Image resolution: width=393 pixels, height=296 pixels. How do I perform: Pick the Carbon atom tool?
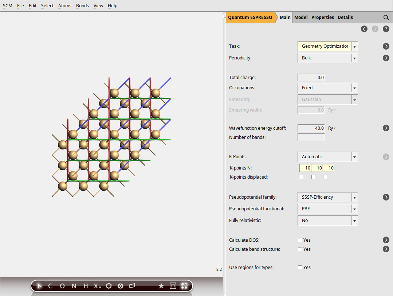tap(50, 286)
